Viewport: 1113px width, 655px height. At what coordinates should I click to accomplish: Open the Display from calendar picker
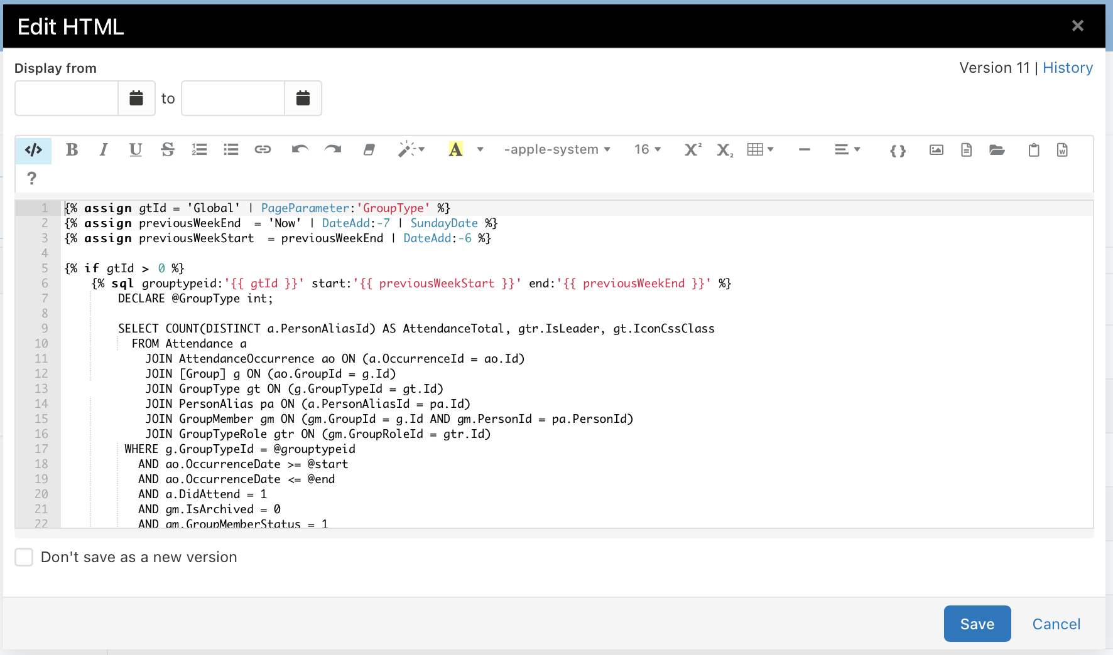[x=136, y=99]
